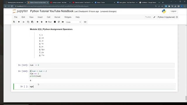Click the commented line '# num = num + 2'
The height and width of the screenshot is (105, 187).
[x=38, y=71]
